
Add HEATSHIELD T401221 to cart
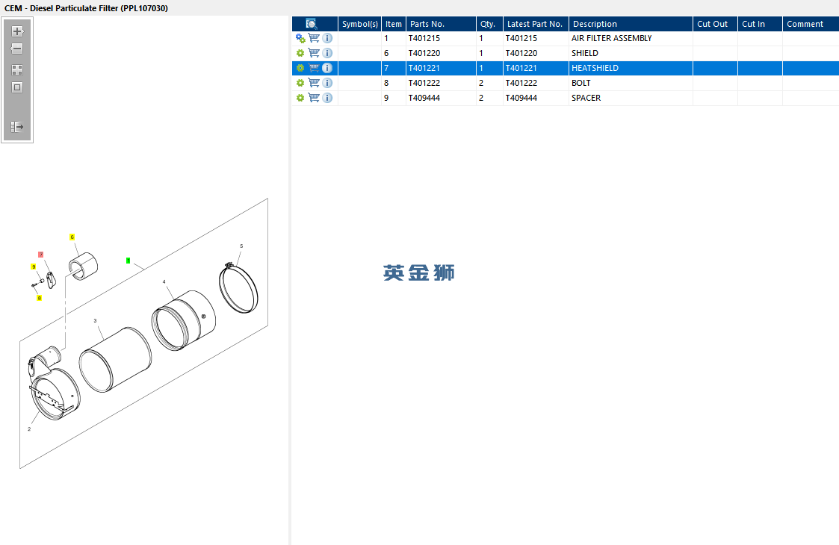pyautogui.click(x=314, y=68)
